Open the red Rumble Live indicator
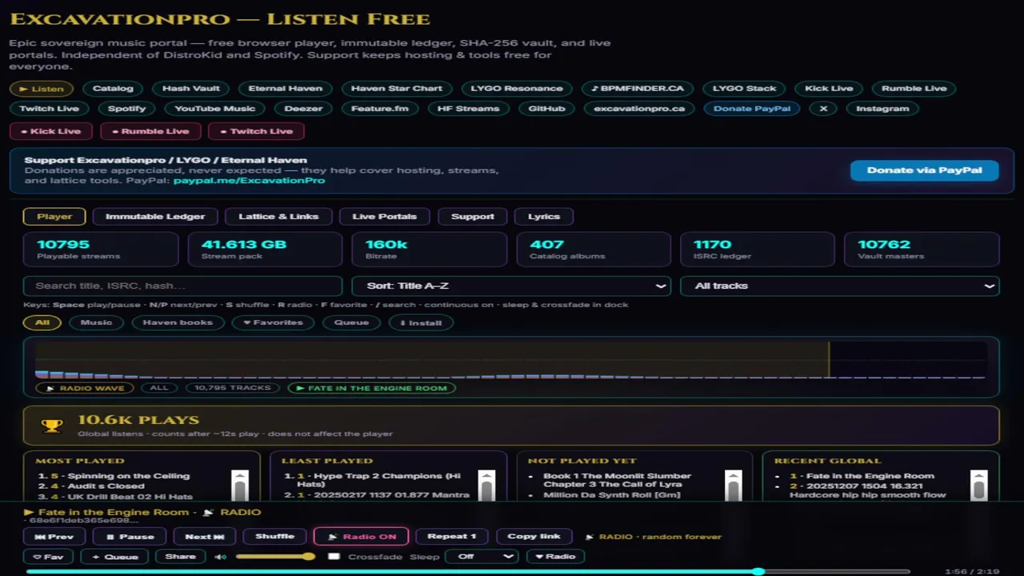This screenshot has height=576, width=1024. tap(150, 131)
